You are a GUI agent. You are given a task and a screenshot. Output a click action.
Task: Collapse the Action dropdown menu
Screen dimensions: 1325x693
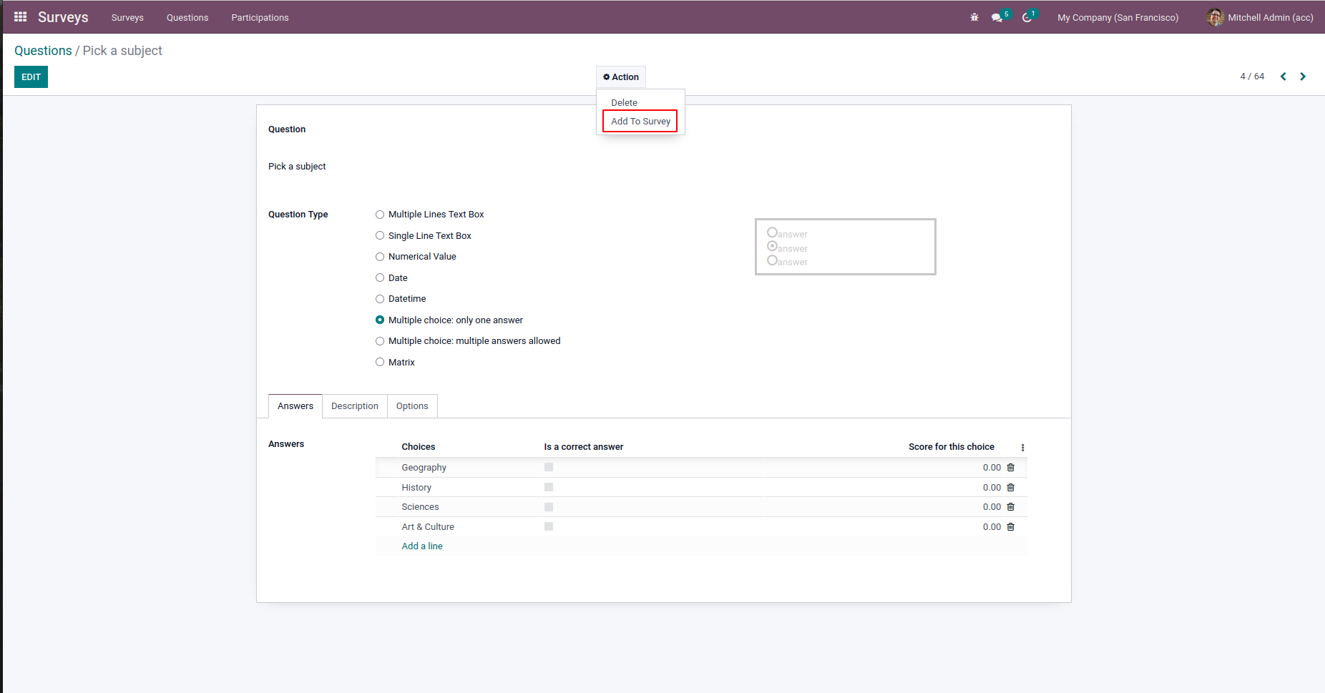click(x=621, y=77)
